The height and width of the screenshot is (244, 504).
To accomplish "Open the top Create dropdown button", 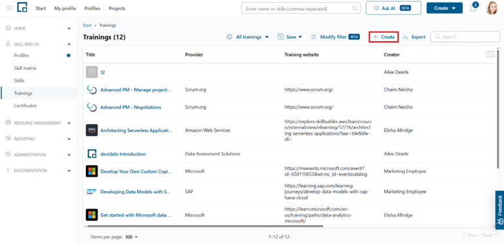I will [x=444, y=9].
